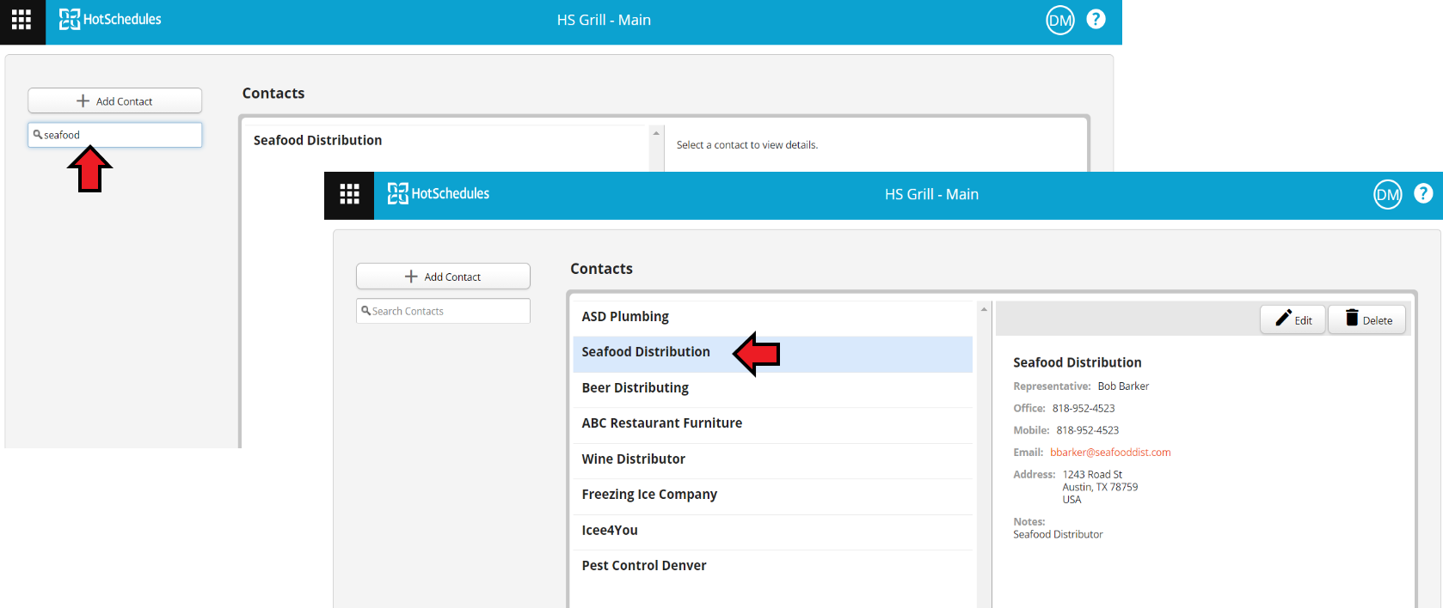Select the Pest Control Denver contact
The width and height of the screenshot is (1443, 608).
pos(772,566)
